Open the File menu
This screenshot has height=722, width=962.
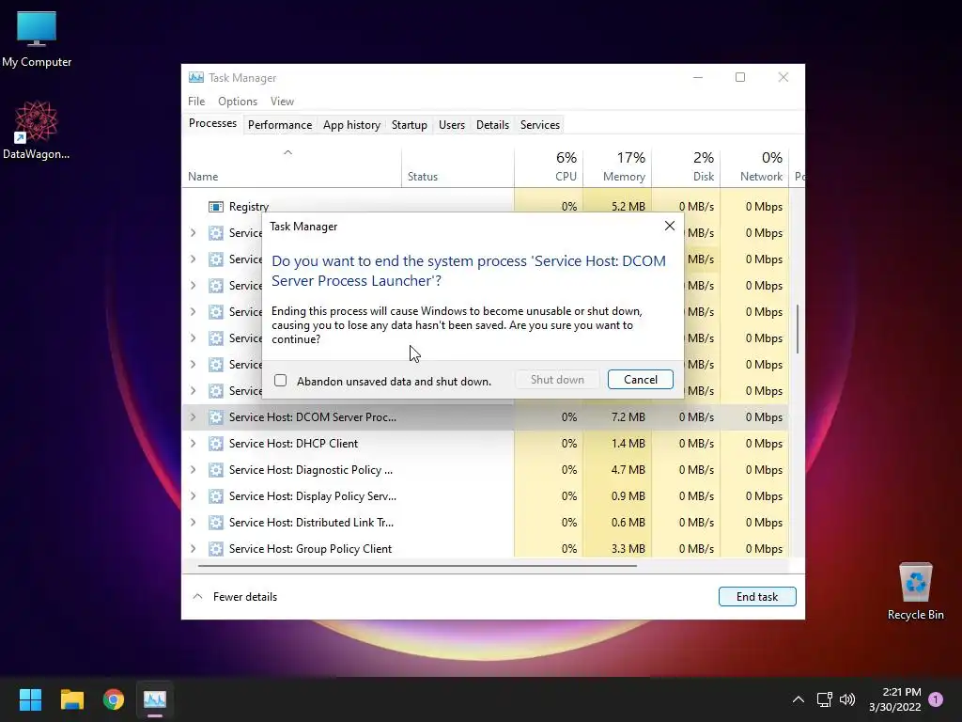click(x=196, y=102)
